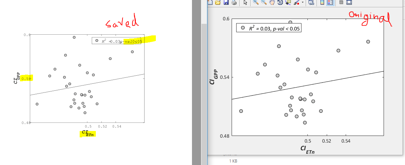This screenshot has height=165, width=405.
Task: Click the Link Plot icon
Action: coord(311,2)
